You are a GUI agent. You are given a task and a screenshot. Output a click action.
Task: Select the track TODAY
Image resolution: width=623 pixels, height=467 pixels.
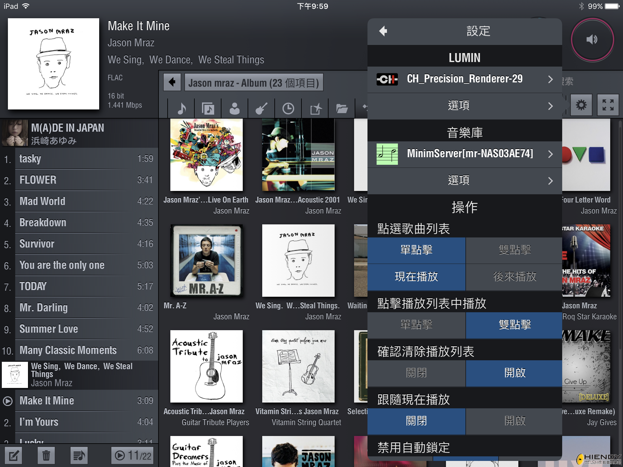click(x=79, y=286)
